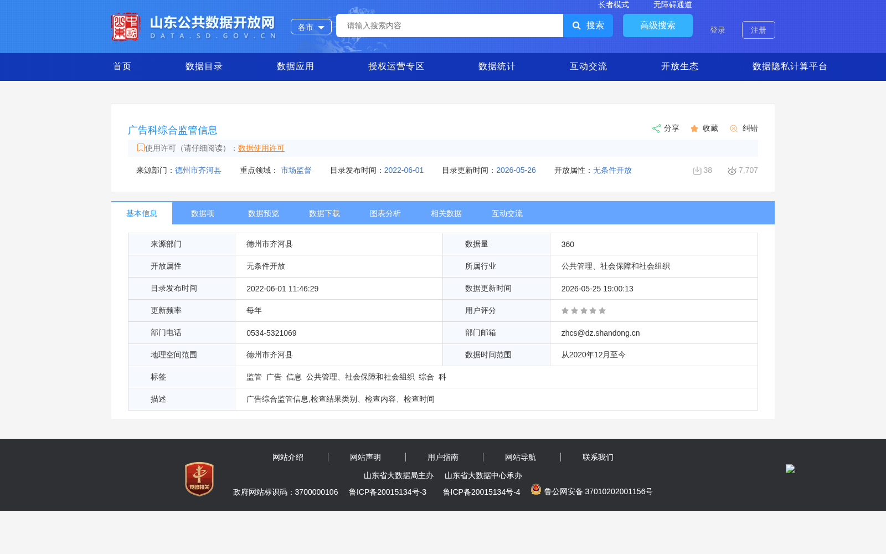The width and height of the screenshot is (886, 554).
Task: Open top navigation 互动交流 item
Action: [589, 66]
